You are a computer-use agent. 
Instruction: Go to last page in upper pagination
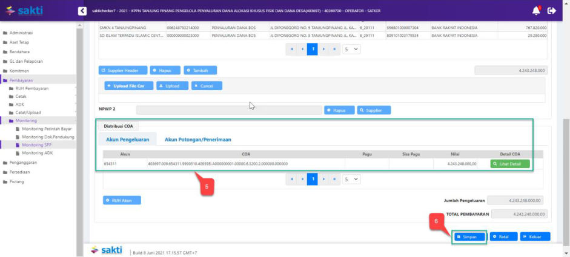pyautogui.click(x=334, y=49)
